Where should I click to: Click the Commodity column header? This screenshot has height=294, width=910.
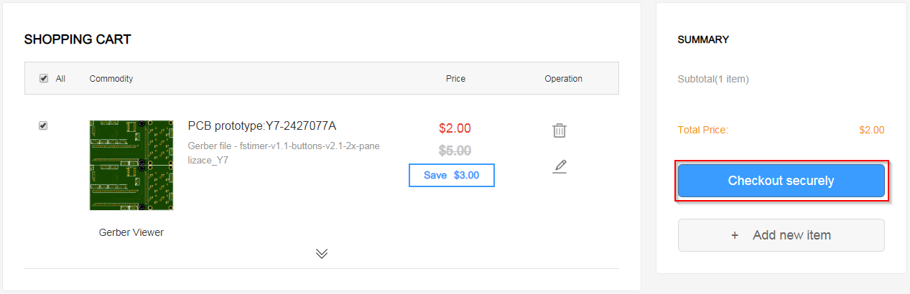111,78
